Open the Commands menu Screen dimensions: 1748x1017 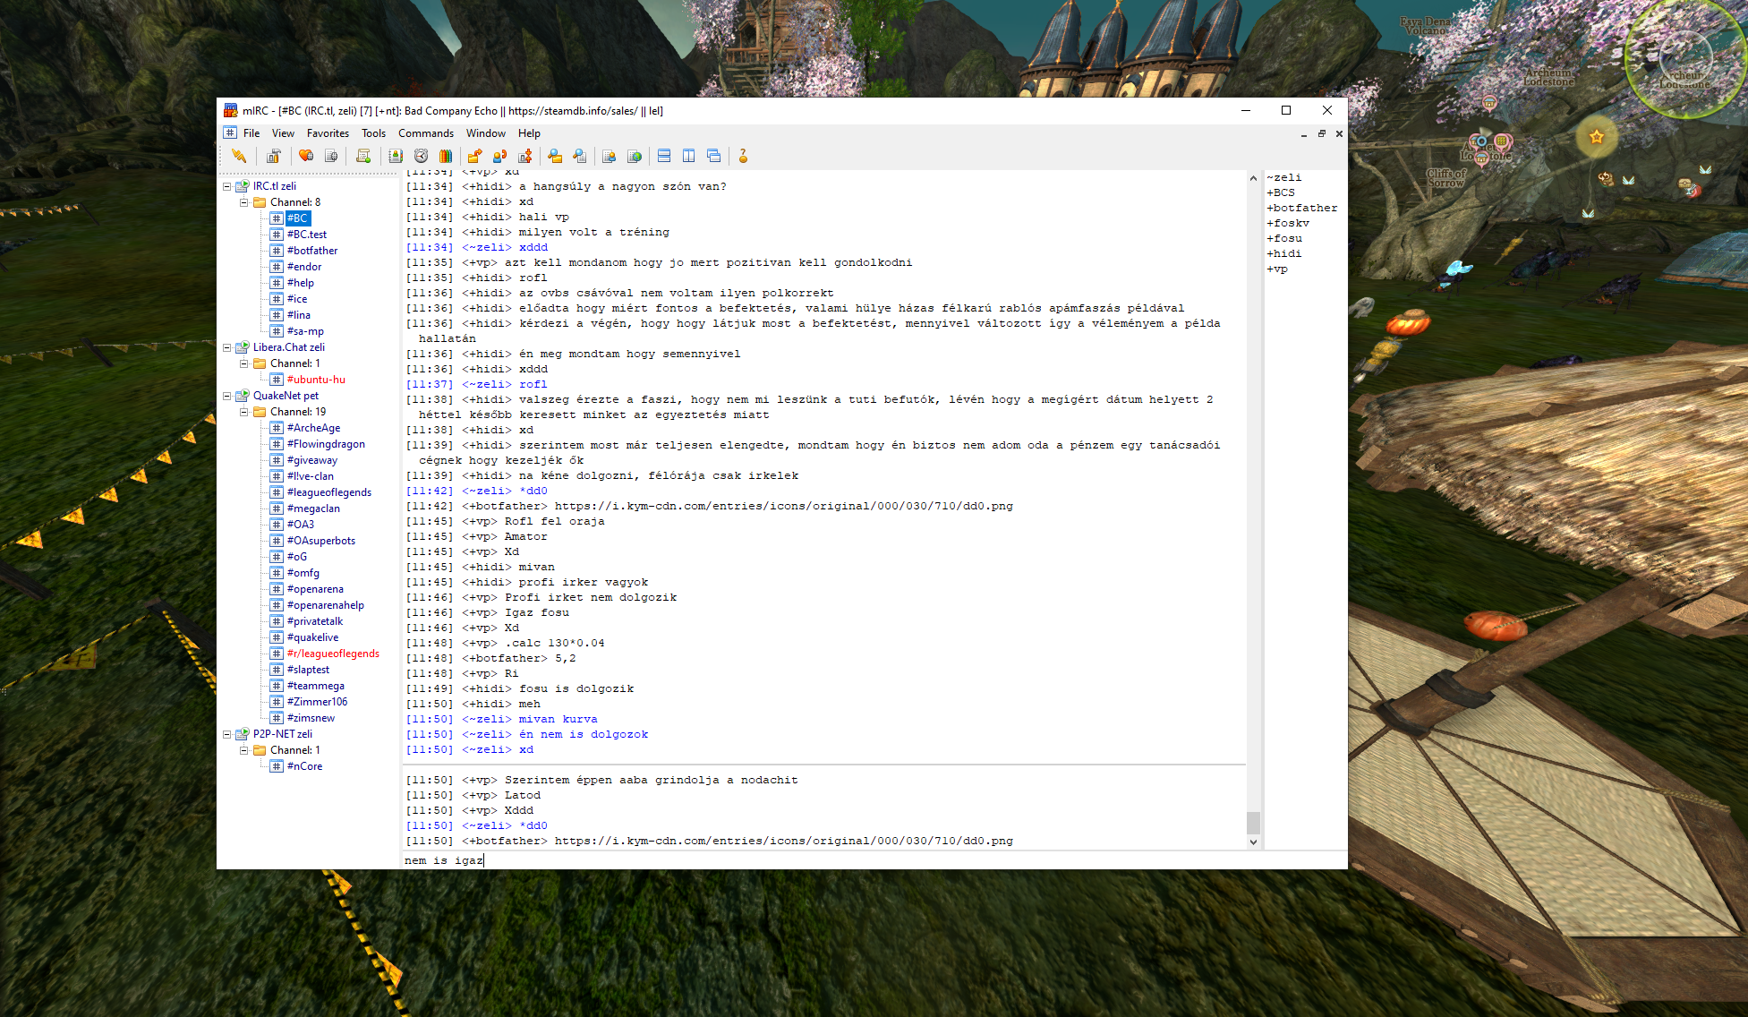pyautogui.click(x=426, y=133)
